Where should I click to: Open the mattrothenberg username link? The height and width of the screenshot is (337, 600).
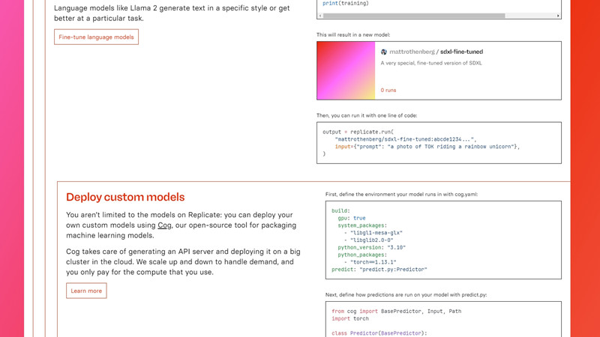coord(412,52)
